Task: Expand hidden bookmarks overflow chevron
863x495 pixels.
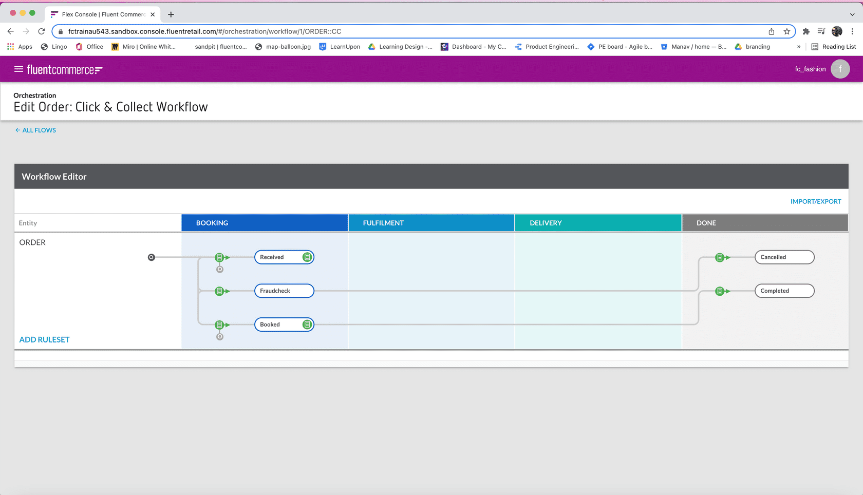Action: tap(798, 47)
